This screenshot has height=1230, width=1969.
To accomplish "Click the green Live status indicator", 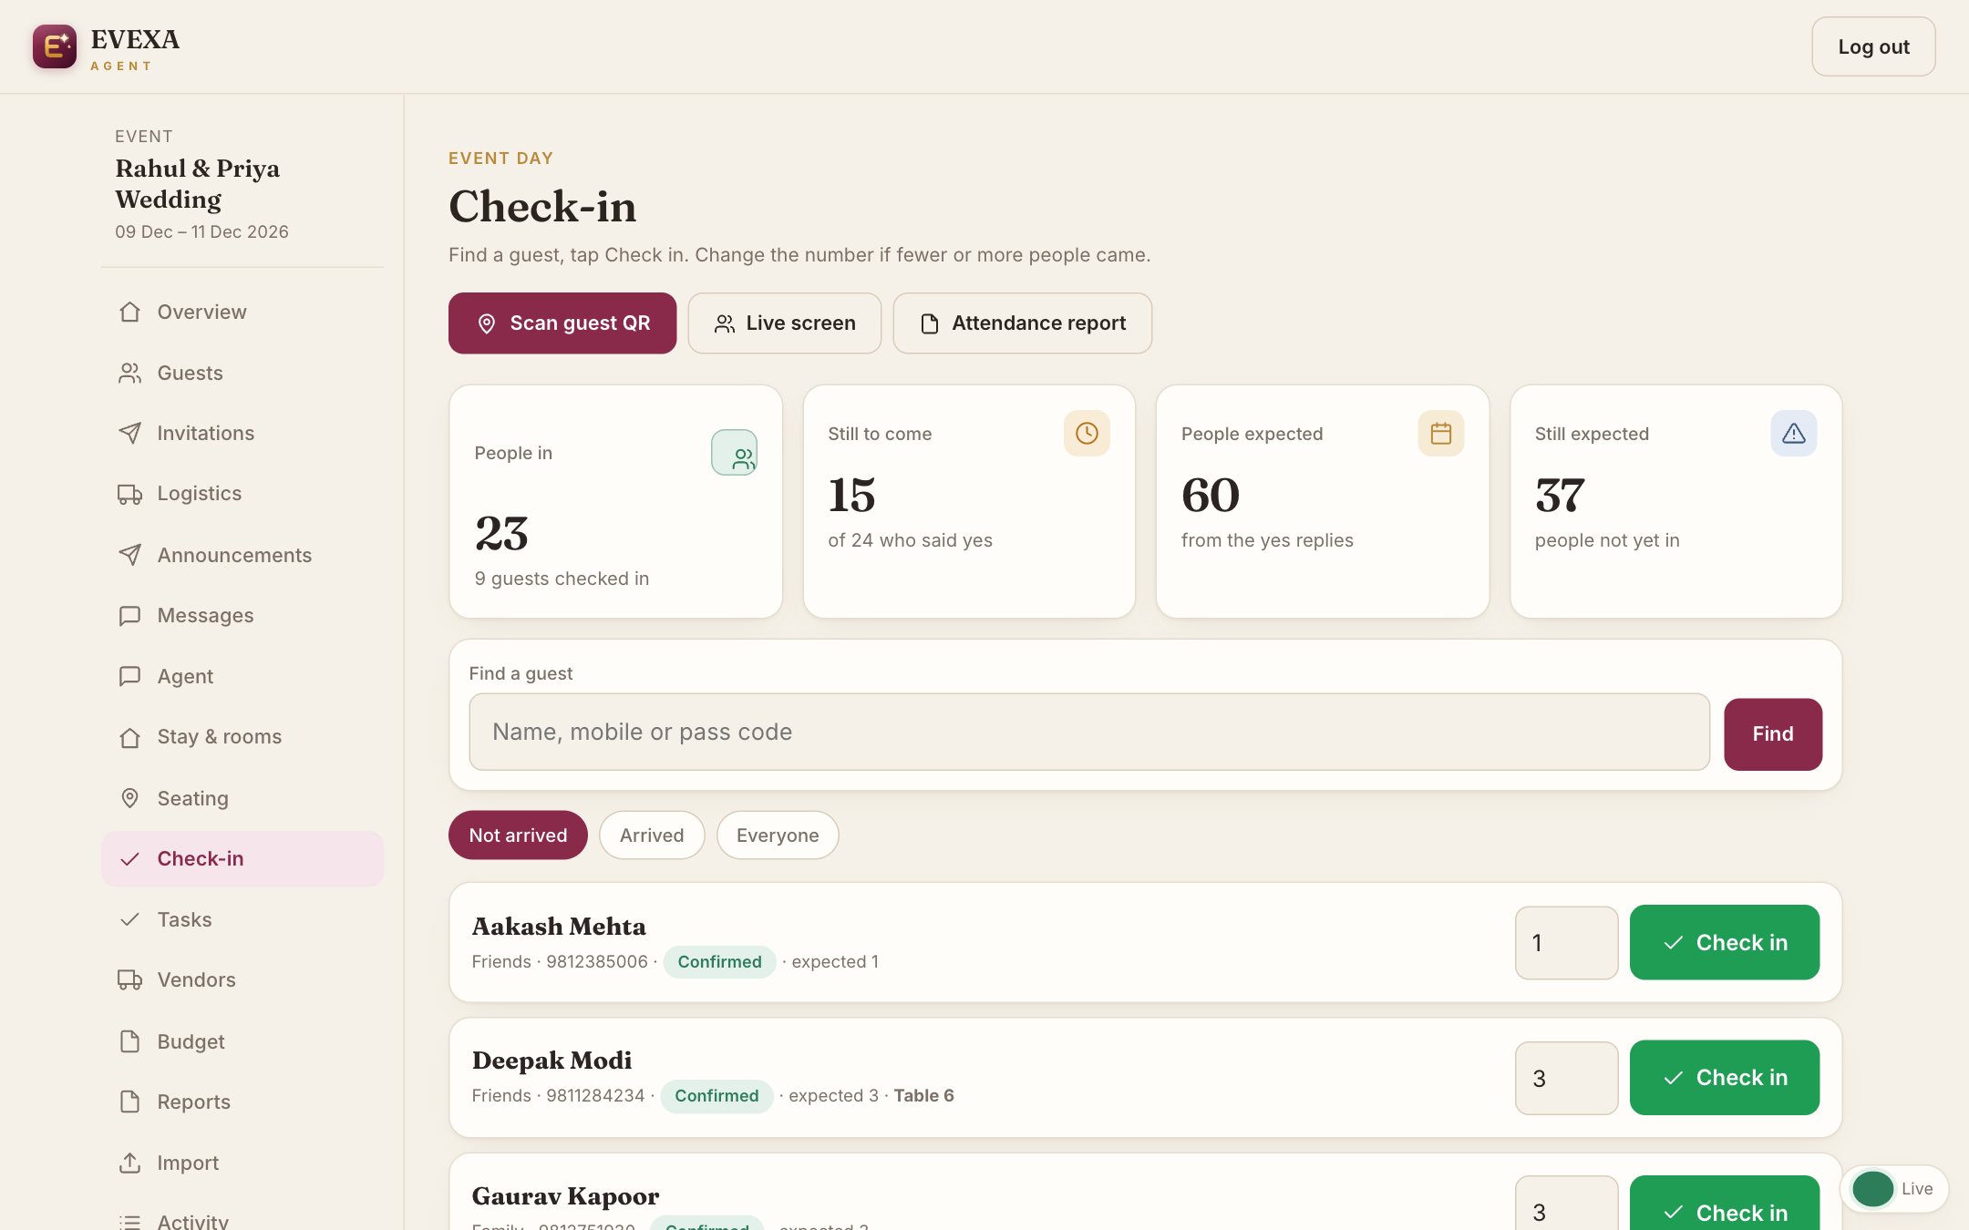I will tap(1873, 1189).
